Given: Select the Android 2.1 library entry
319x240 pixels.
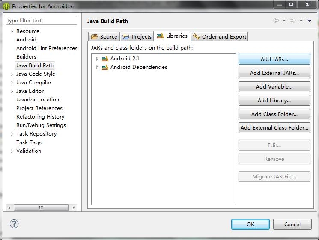Looking at the screenshot, I should coord(125,59).
